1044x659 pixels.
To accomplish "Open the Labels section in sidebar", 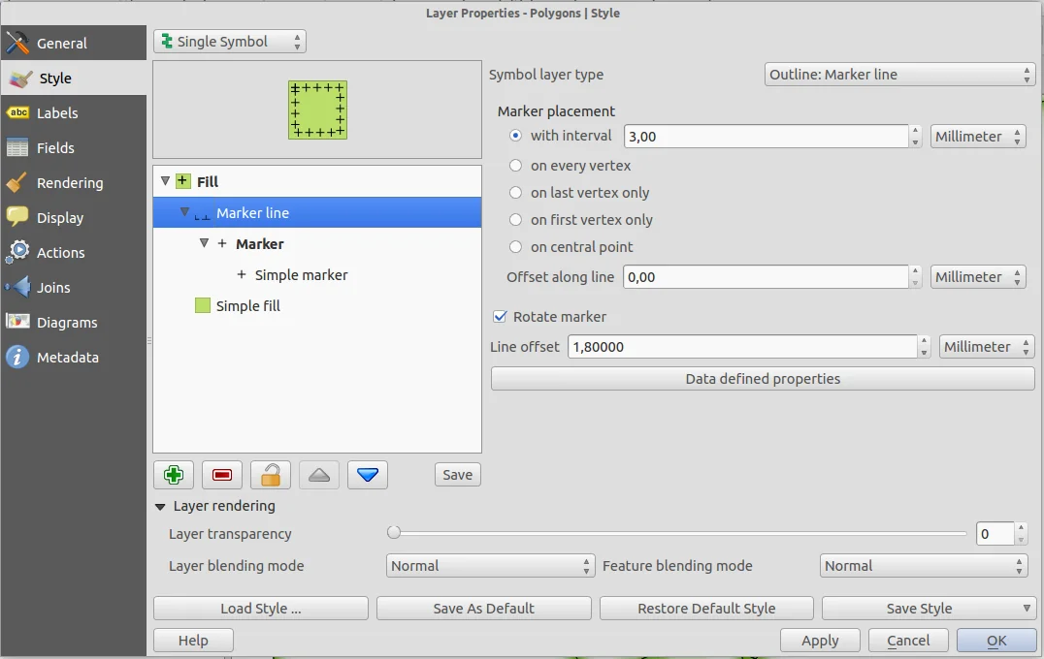I will 57,113.
